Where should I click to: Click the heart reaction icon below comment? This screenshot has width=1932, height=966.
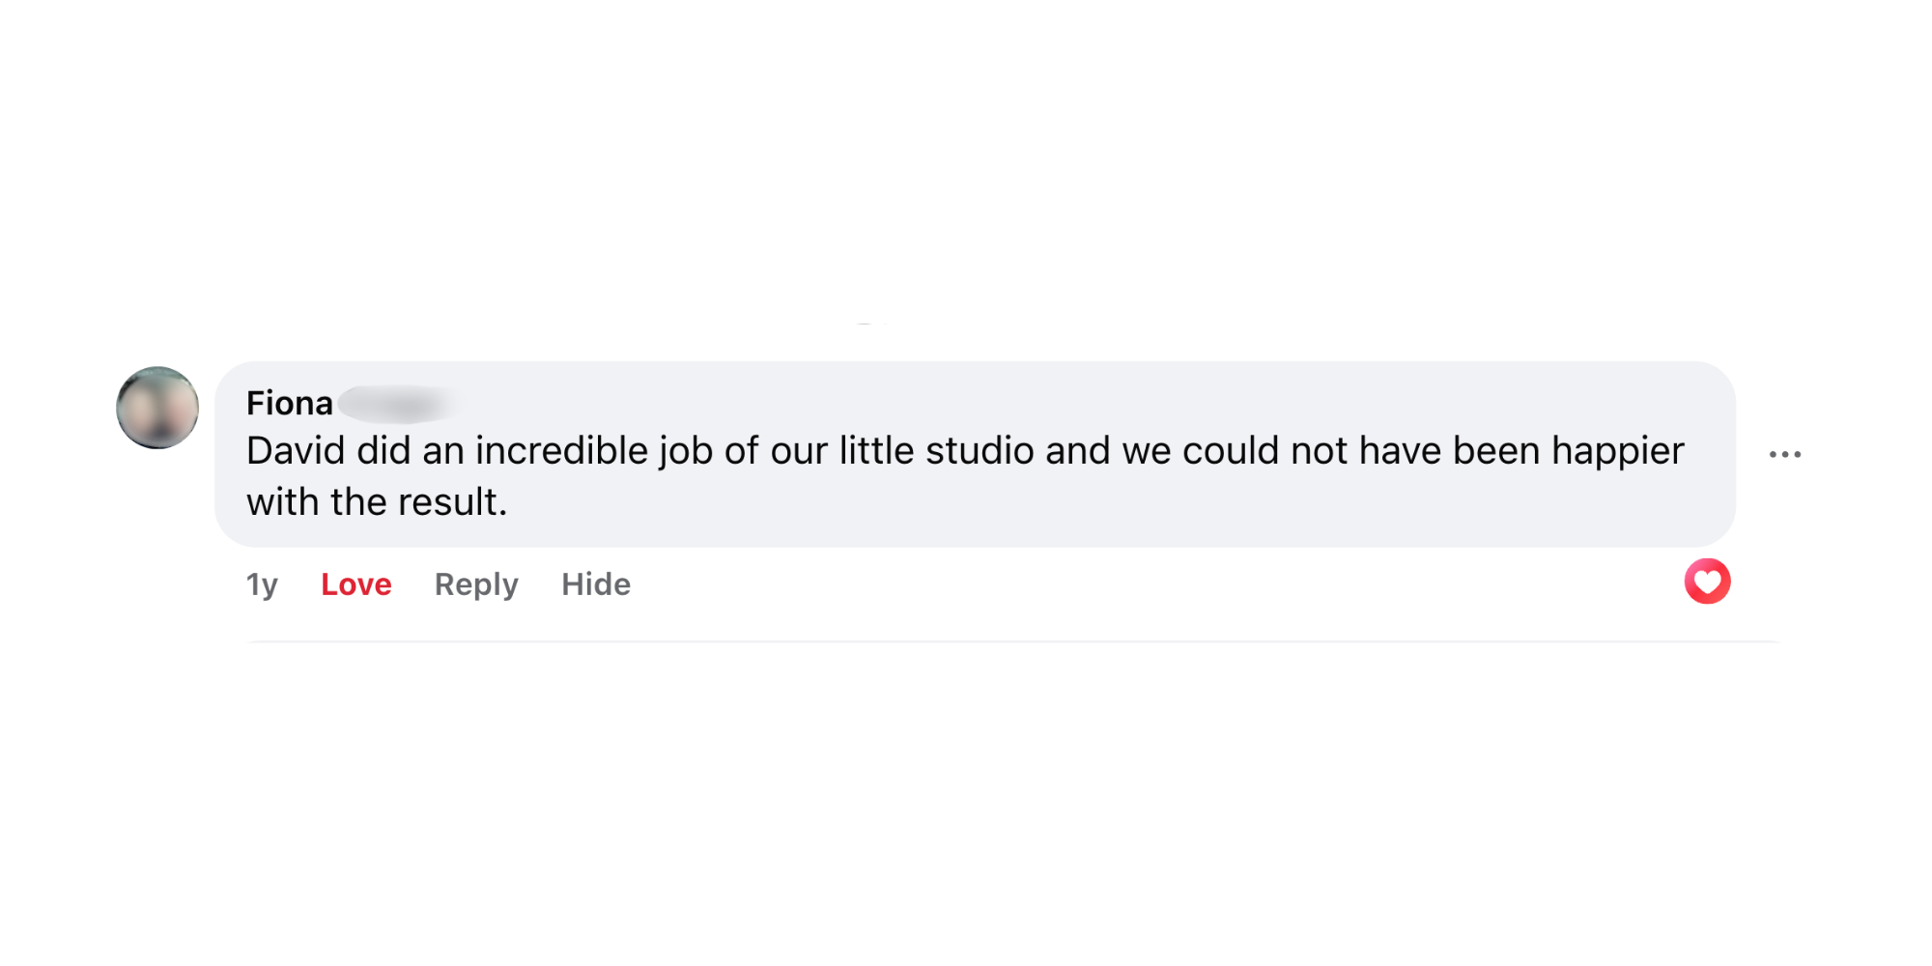(1707, 582)
